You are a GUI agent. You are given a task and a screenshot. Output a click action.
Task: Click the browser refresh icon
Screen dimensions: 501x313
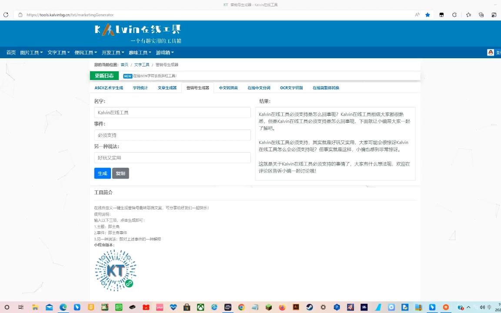(6, 15)
